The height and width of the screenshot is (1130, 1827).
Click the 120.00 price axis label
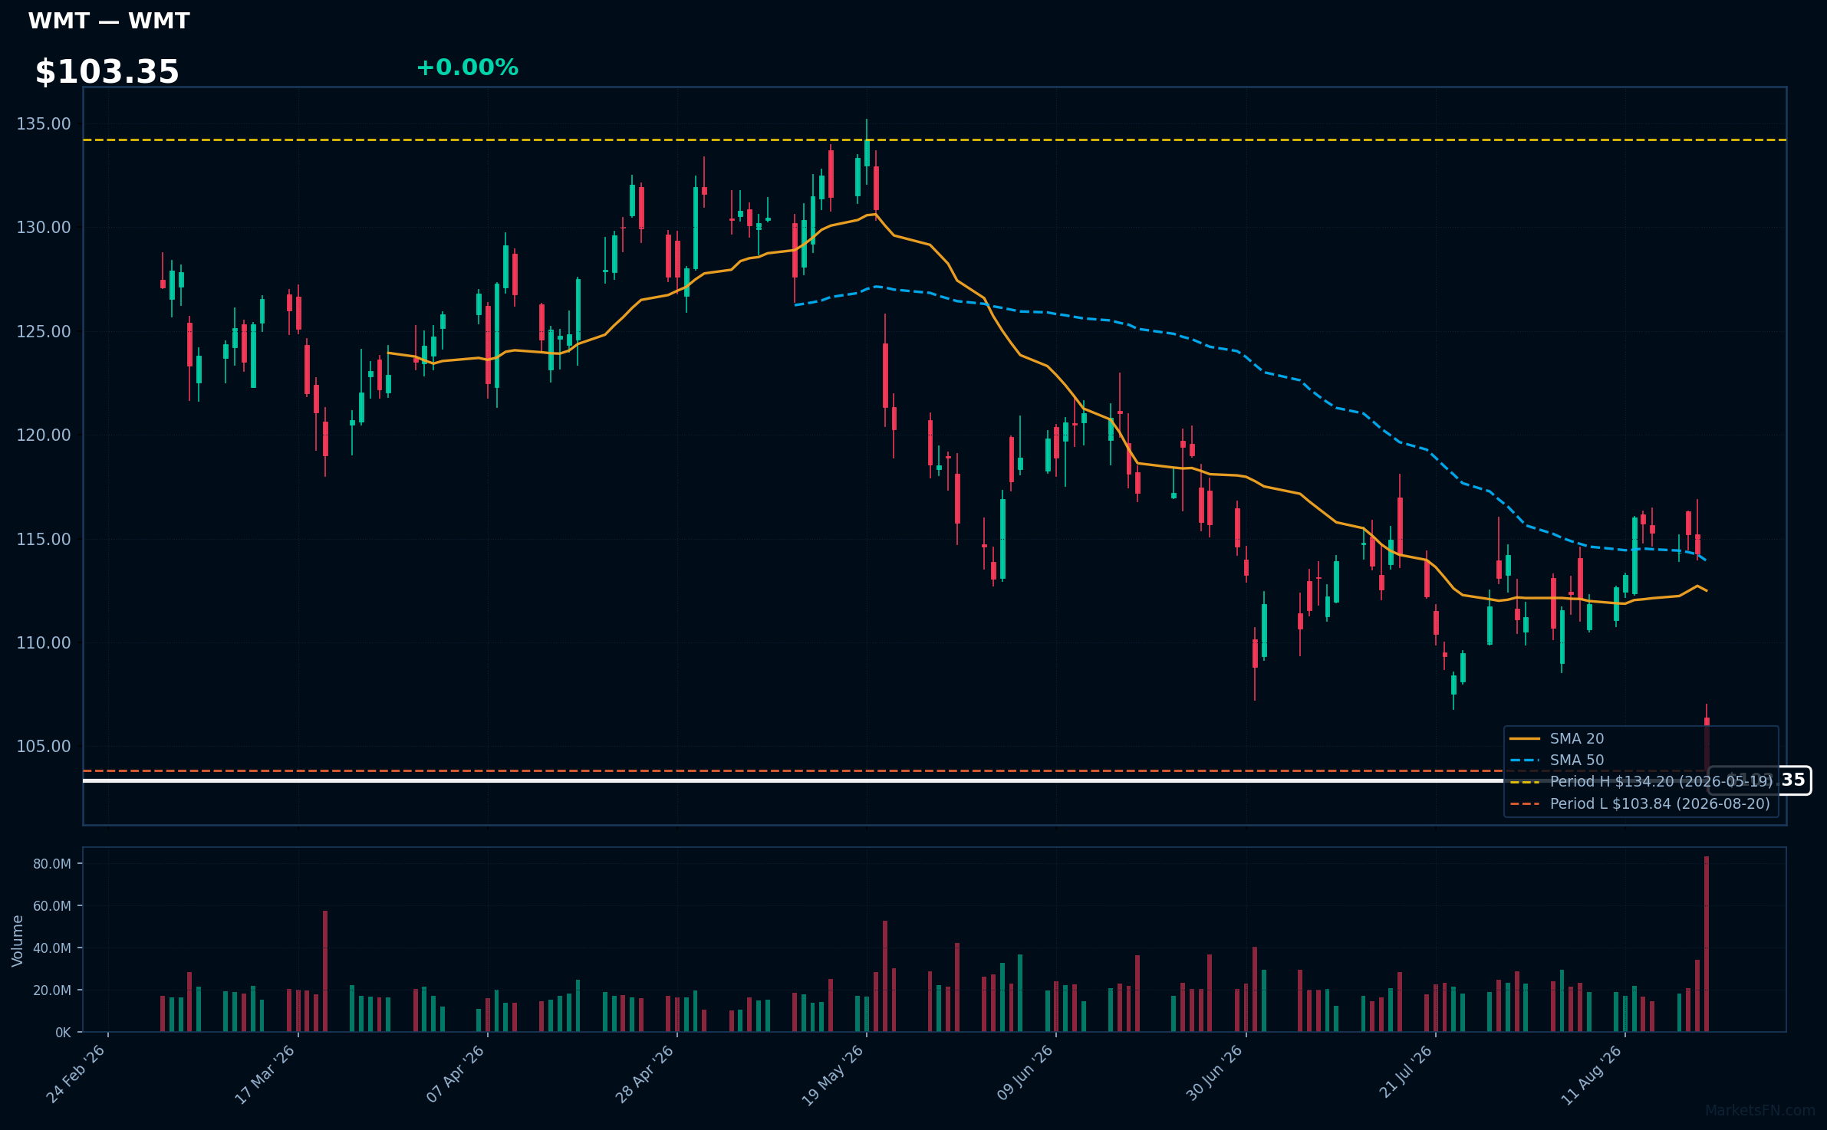[44, 435]
